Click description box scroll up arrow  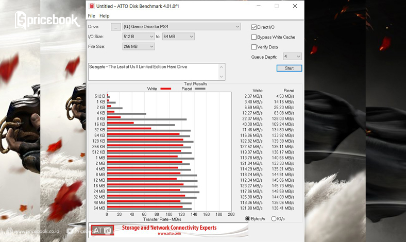tap(222, 67)
